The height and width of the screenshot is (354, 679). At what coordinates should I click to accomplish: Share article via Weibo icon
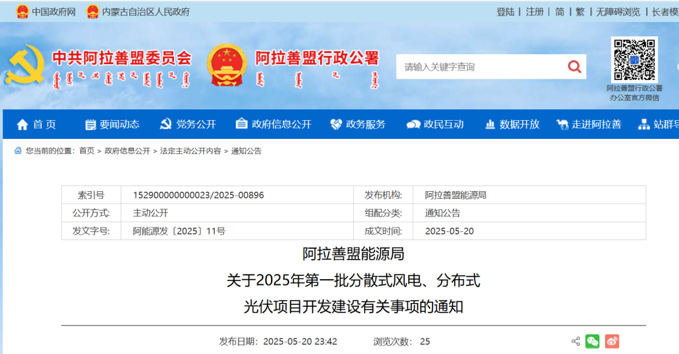tap(612, 341)
